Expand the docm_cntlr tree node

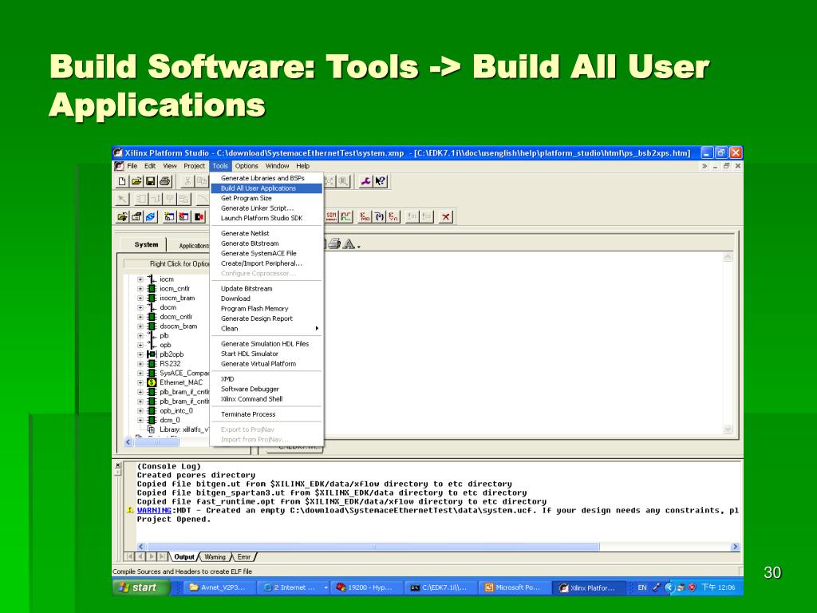[x=140, y=317]
